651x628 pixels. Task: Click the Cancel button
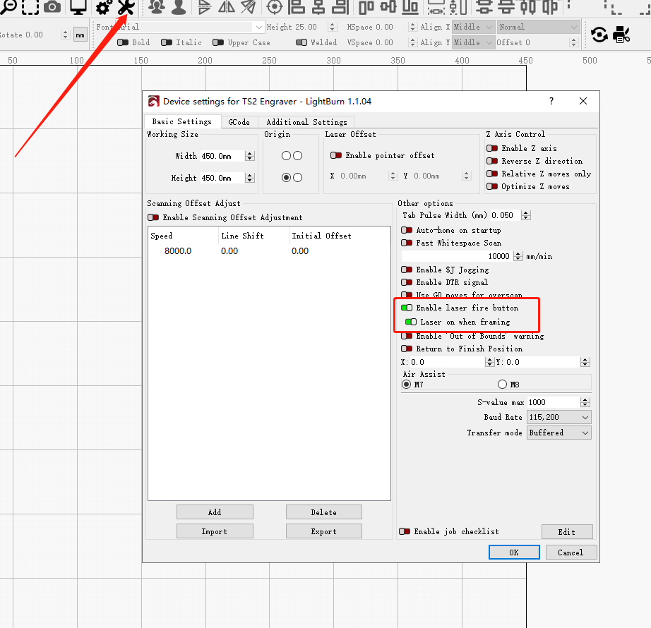(571, 552)
